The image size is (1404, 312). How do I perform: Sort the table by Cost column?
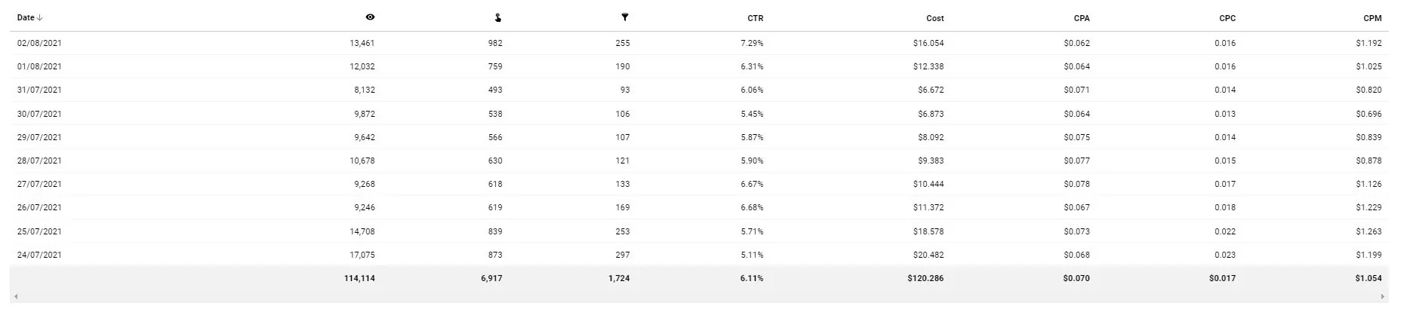934,18
